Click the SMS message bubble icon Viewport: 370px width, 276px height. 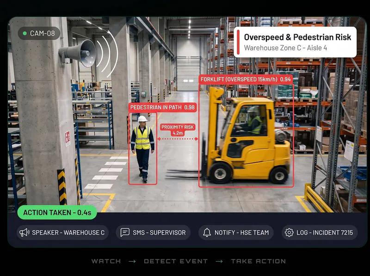pos(125,233)
